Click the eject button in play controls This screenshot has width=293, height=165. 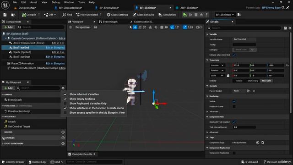201,15
